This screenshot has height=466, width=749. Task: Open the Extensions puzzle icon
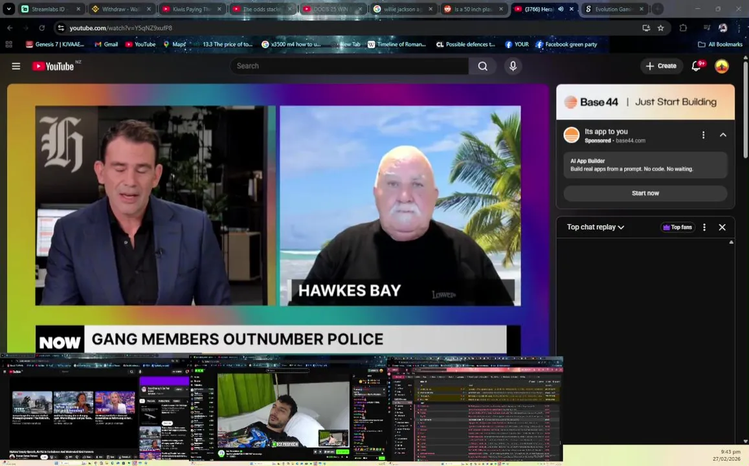pos(683,28)
